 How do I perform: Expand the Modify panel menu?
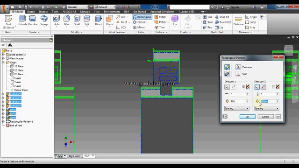(77, 32)
